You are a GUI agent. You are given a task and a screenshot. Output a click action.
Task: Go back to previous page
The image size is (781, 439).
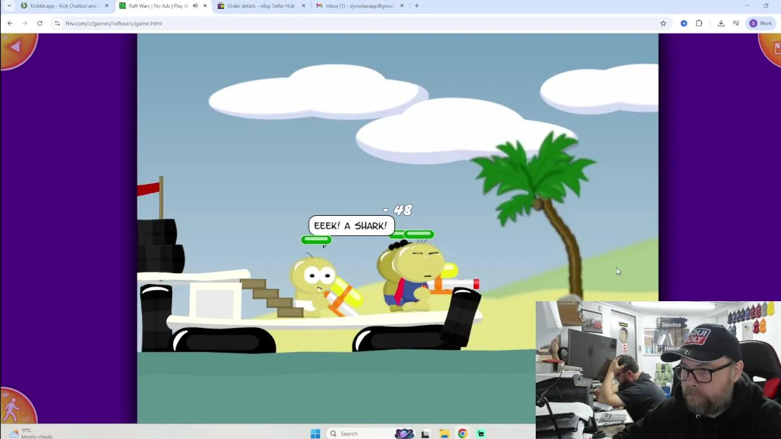[x=10, y=23]
